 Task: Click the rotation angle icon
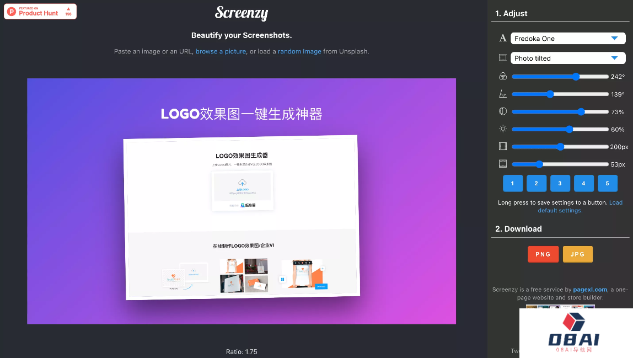pos(502,94)
